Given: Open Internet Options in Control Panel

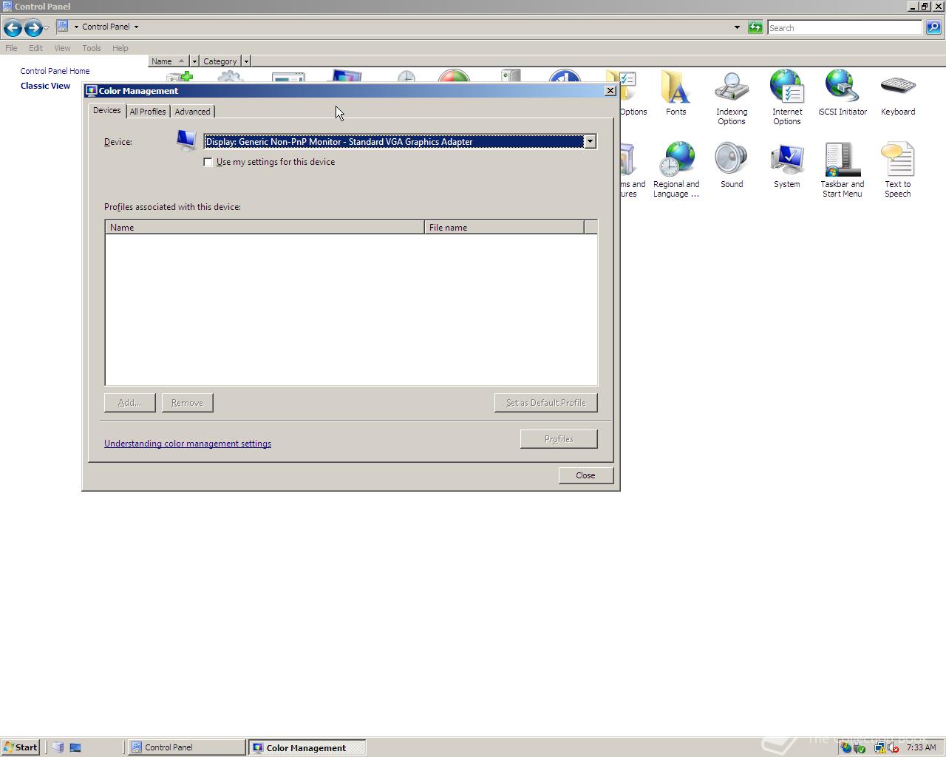Looking at the screenshot, I should [787, 98].
